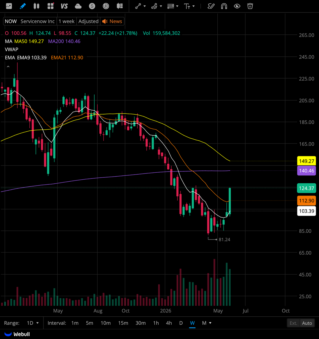Delete drawings with trash can icon
The width and height of the screenshot is (319, 339).
(x=250, y=6)
